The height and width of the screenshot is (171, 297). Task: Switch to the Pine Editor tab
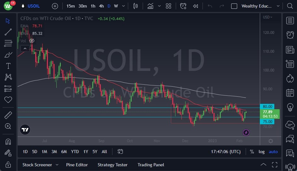click(77, 165)
